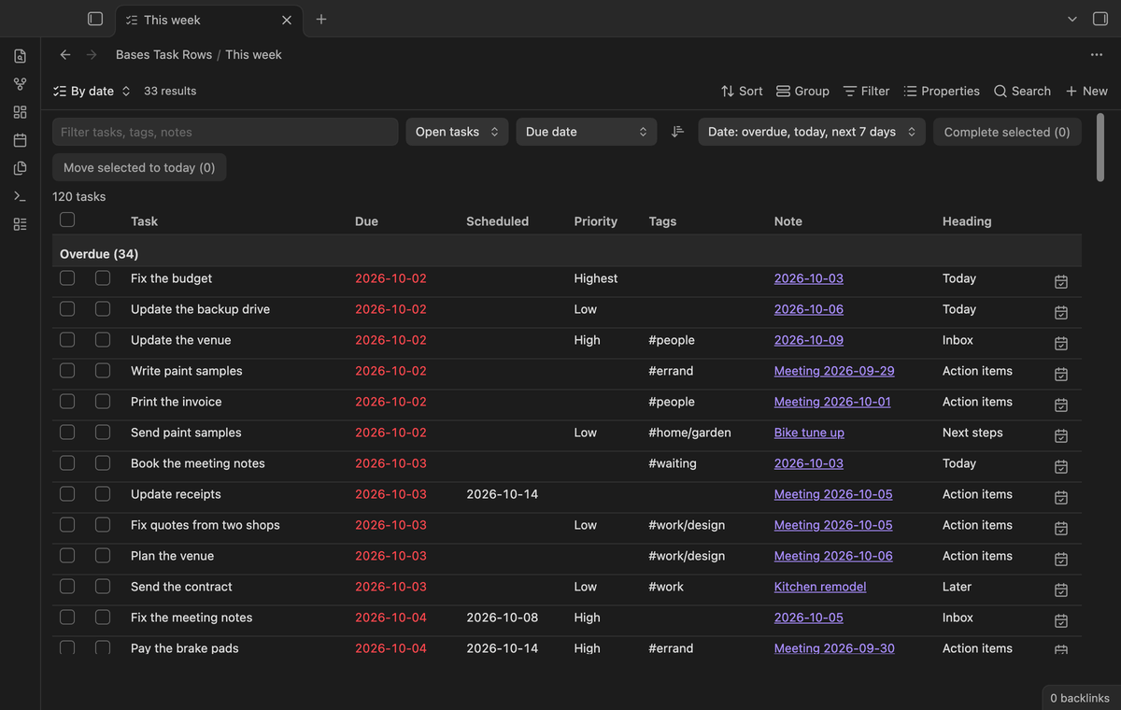
Task: Mark Update receipts task complete
Action: pyautogui.click(x=103, y=493)
